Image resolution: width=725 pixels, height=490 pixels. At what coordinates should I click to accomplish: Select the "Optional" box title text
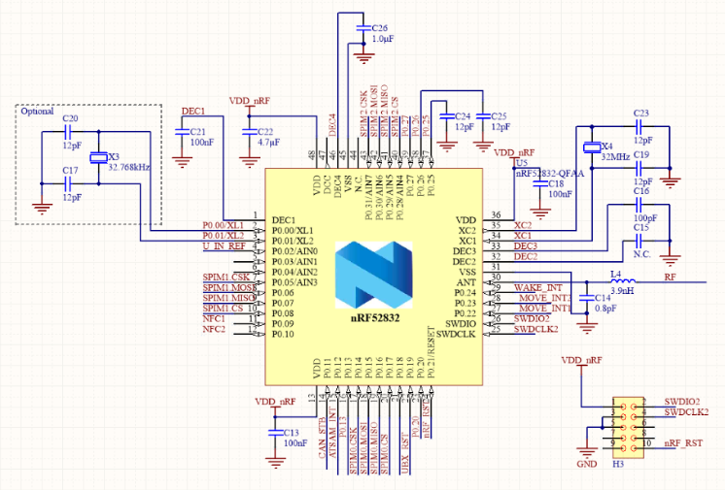(38, 111)
